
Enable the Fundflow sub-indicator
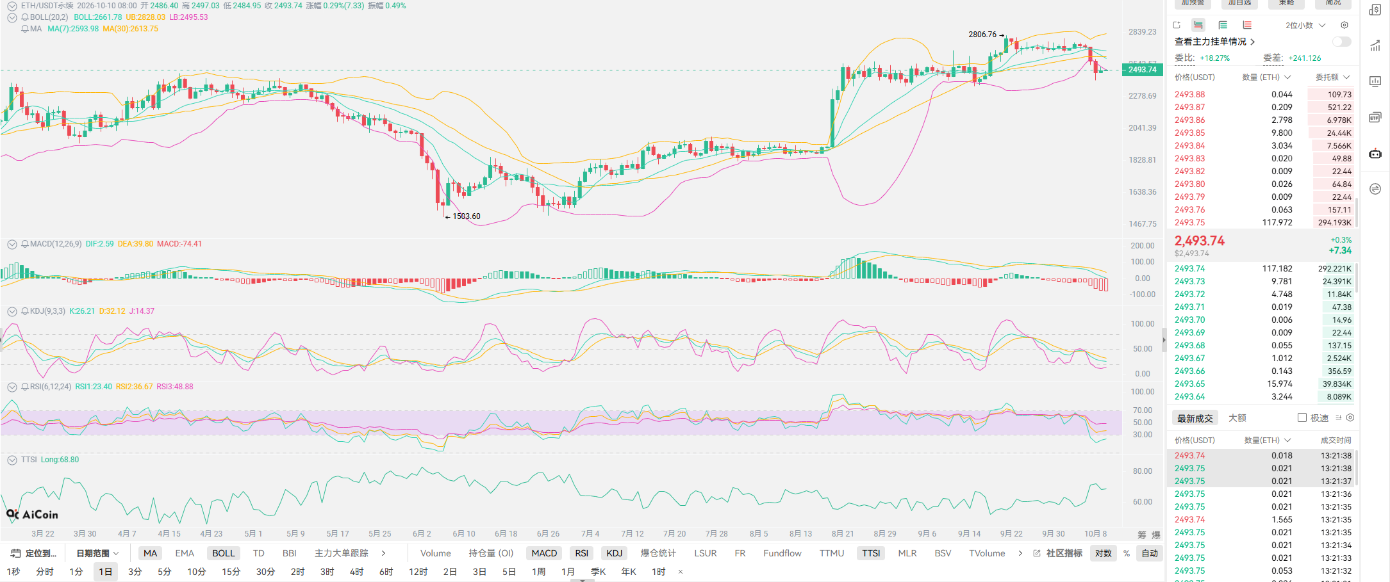pos(782,553)
